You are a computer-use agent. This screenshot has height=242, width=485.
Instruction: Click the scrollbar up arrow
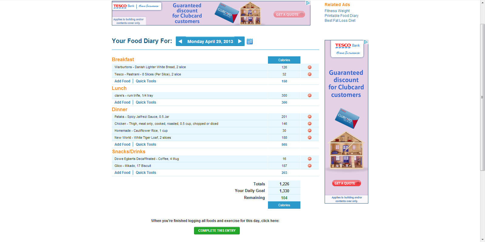[483, 2]
